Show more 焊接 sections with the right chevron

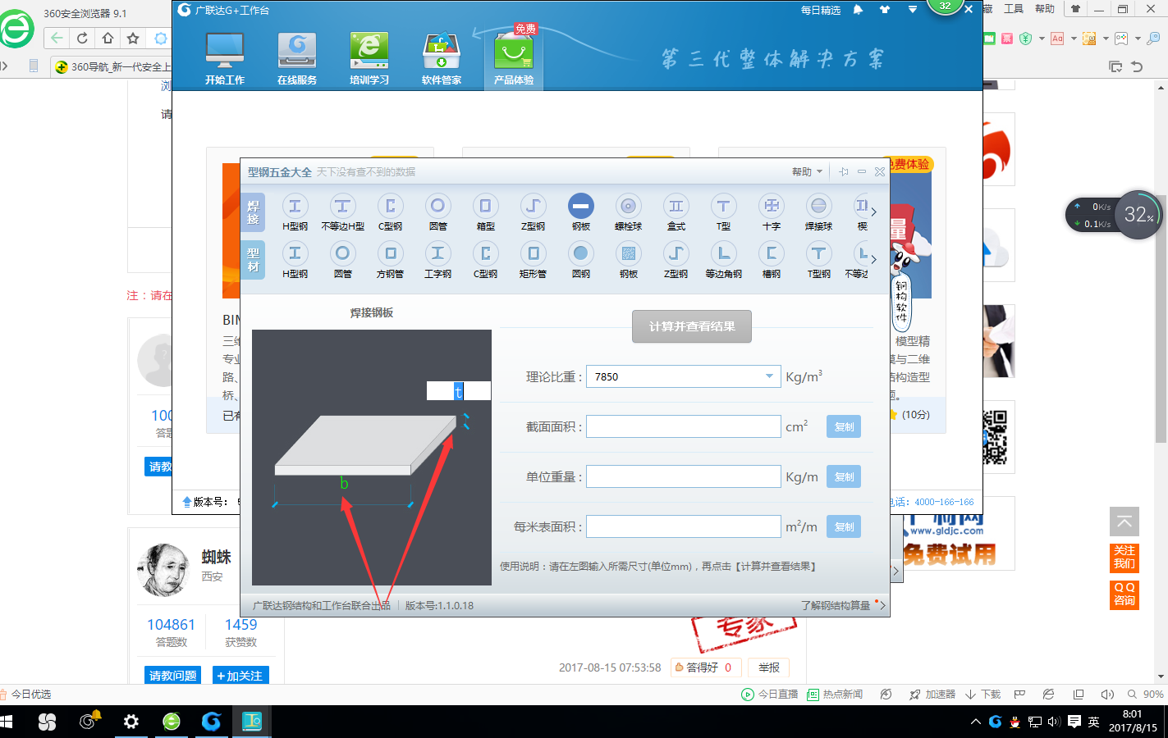(873, 212)
